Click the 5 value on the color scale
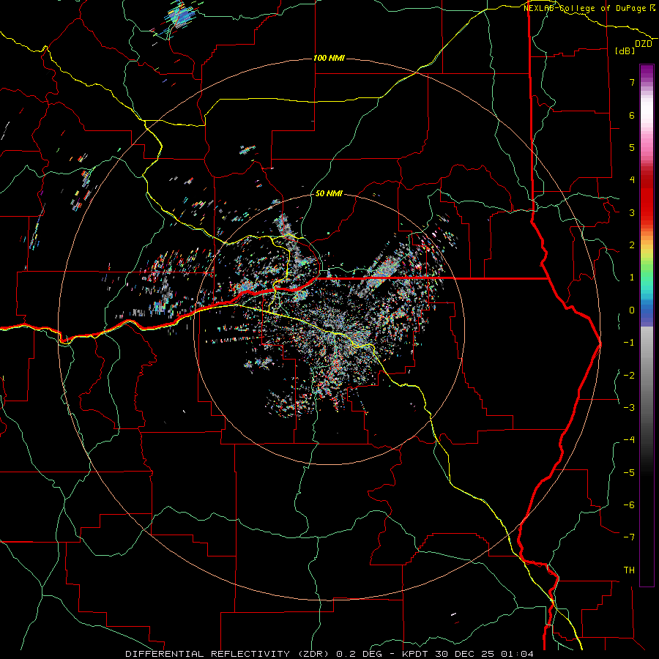659x659 pixels. pyautogui.click(x=632, y=147)
